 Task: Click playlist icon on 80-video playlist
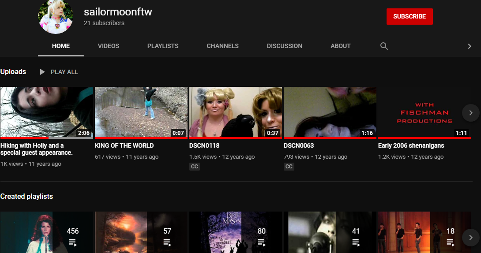261,242
